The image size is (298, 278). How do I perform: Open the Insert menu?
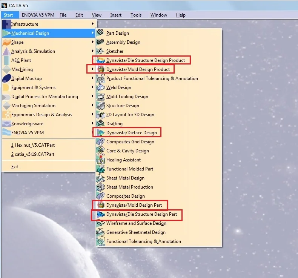click(116, 15)
